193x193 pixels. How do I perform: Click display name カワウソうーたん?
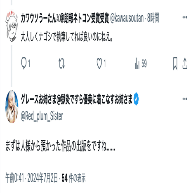coord(39,18)
